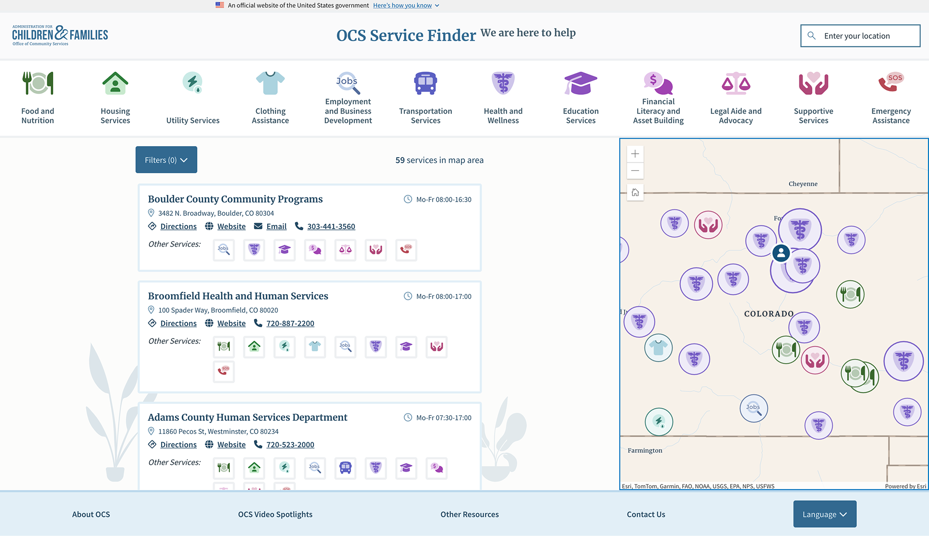The width and height of the screenshot is (929, 536).
Task: Click the Jobs marker on the map
Action: (x=753, y=408)
